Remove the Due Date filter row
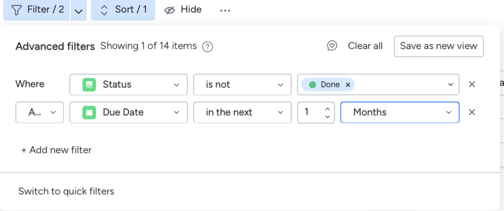This screenshot has height=211, width=504. 472,112
